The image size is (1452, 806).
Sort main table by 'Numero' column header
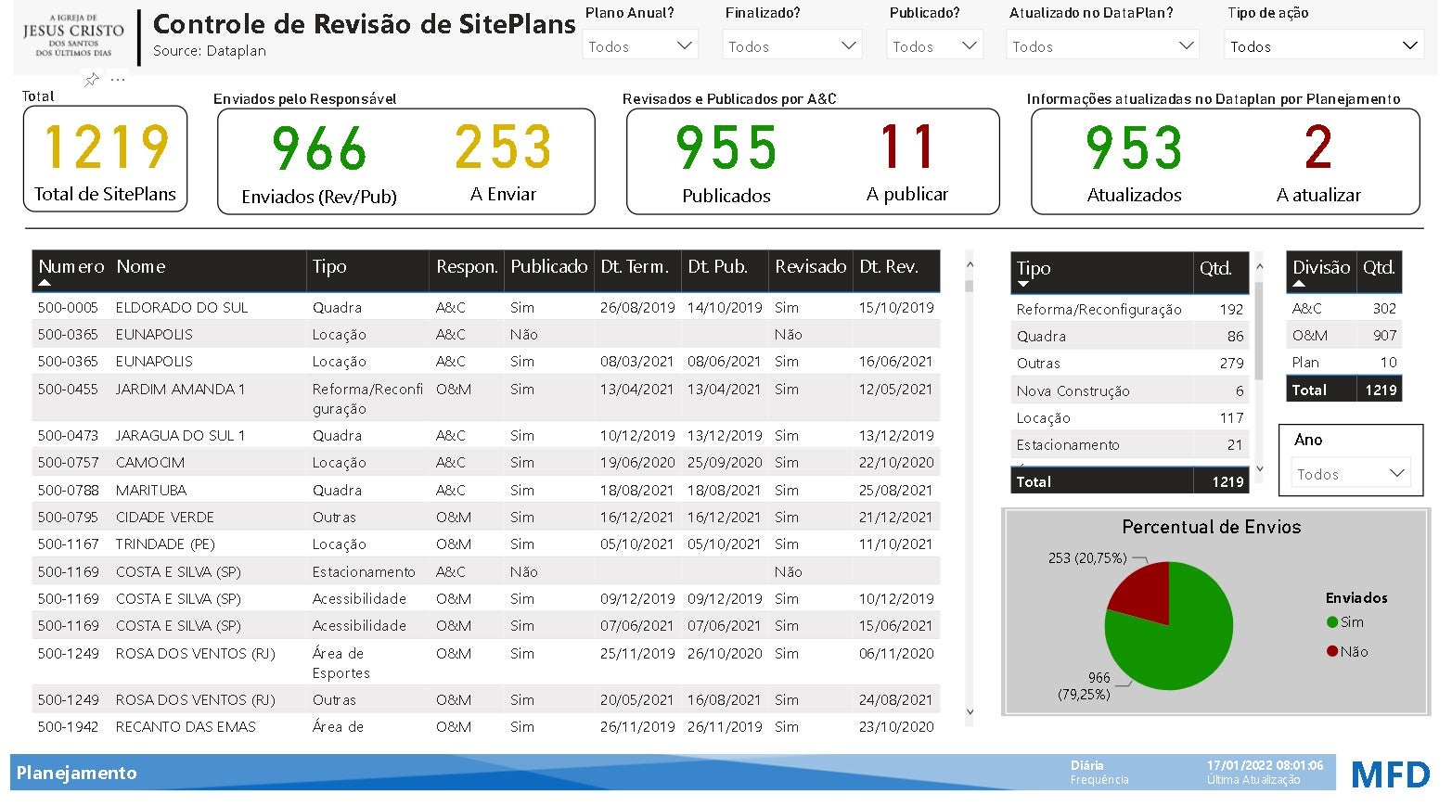pyautogui.click(x=71, y=267)
